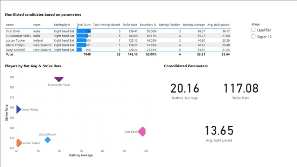Screen dimensions: 297x167
Task: Click strike rate total 146.10
Action: point(133,54)
